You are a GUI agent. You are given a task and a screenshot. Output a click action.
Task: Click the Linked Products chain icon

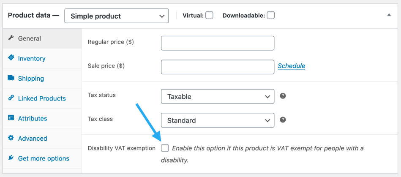point(11,98)
